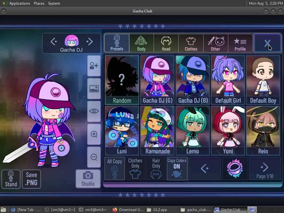Go to previous presets page arrow
This screenshot has height=213, width=284.
tap(205, 169)
